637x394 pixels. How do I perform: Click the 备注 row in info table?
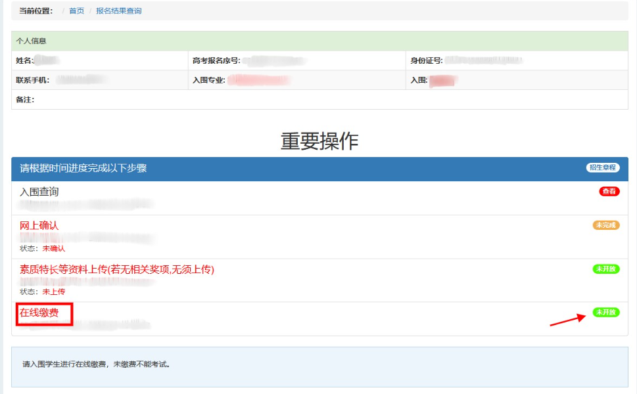click(25, 100)
